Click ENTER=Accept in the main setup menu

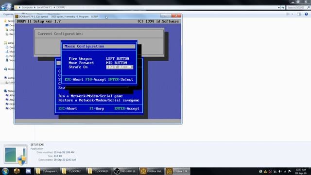click(x=127, y=108)
